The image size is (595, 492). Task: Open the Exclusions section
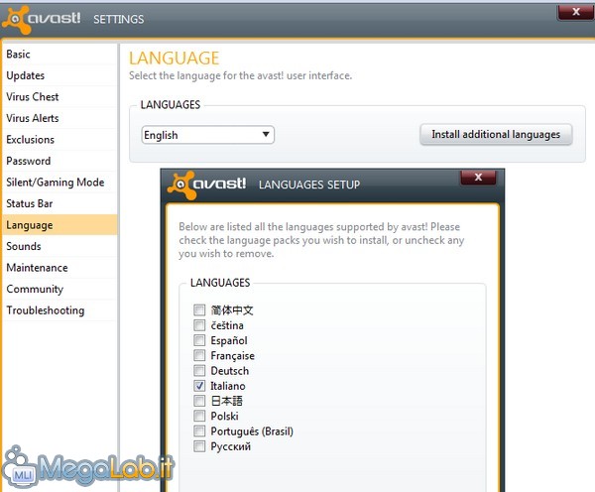[59, 139]
